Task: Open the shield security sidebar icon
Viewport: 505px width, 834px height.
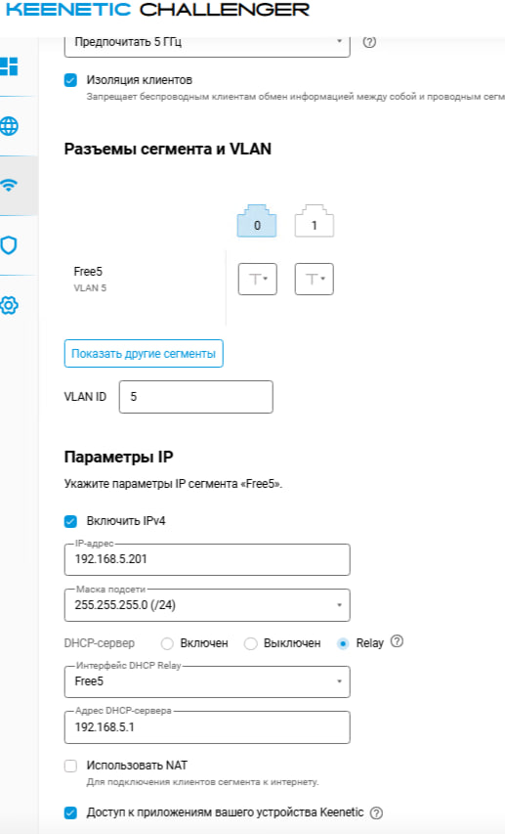Action: point(9,245)
